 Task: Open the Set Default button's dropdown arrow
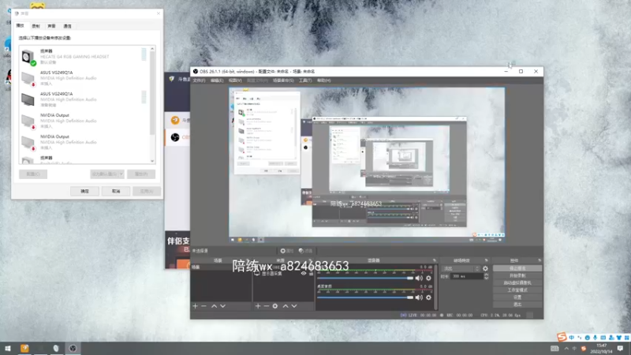121,174
